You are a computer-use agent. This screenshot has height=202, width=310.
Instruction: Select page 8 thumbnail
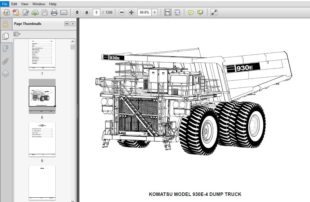tap(42, 96)
